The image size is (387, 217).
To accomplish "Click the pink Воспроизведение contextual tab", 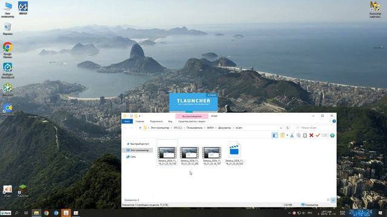I will 192,116.
